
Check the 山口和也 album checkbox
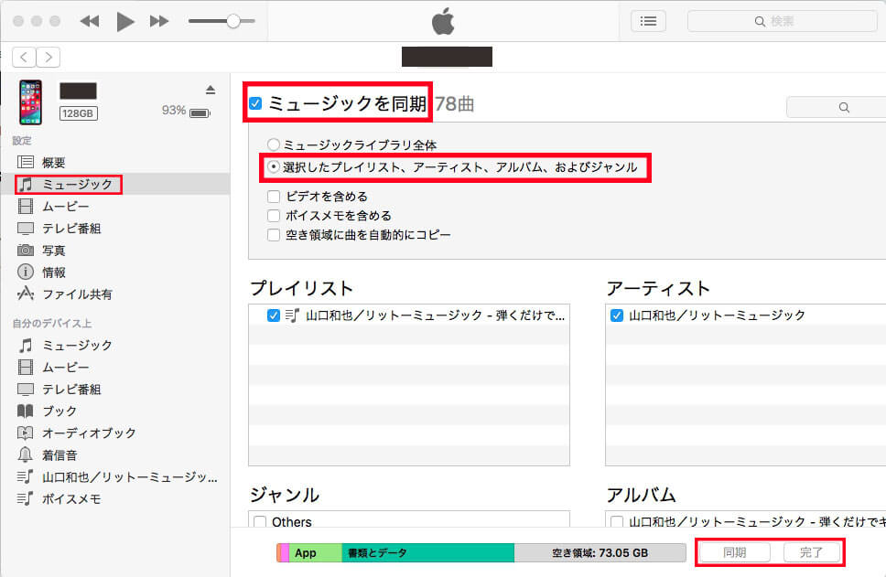click(x=617, y=521)
